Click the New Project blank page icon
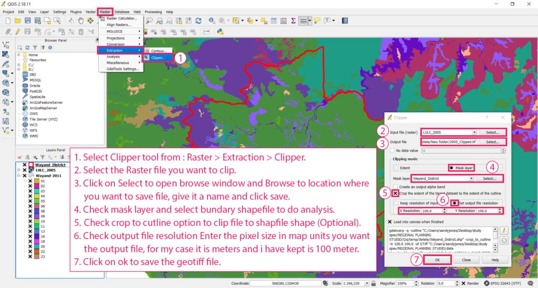Viewport: 538px width, 288px height. pos(8,21)
